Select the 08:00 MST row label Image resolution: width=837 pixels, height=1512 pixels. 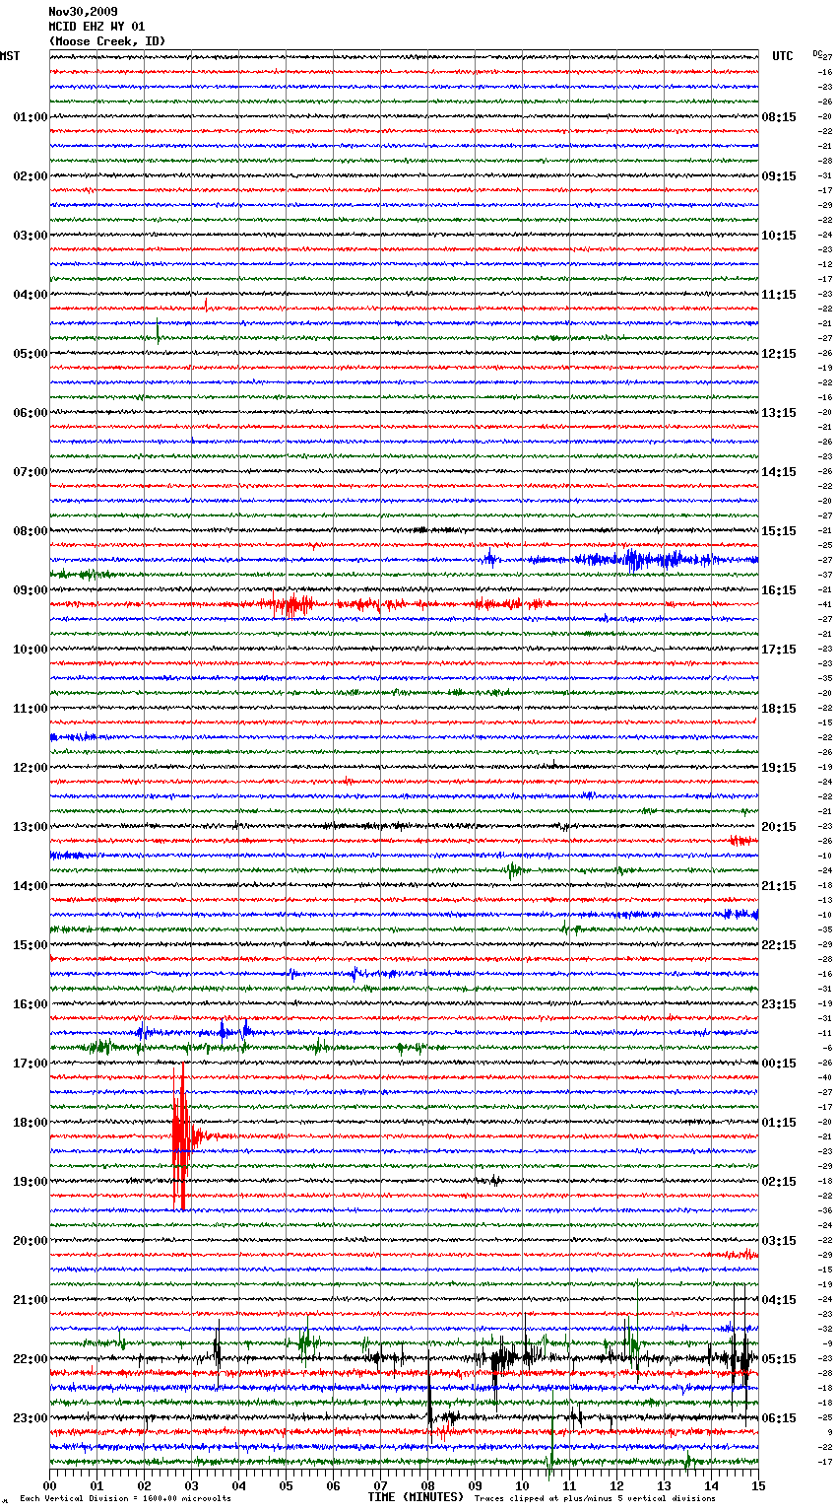[x=31, y=531]
